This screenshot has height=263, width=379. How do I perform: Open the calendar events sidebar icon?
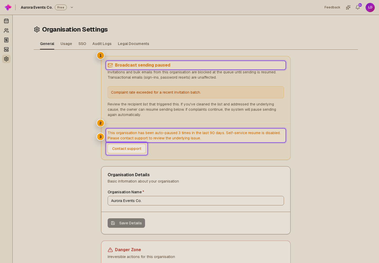pos(6,21)
